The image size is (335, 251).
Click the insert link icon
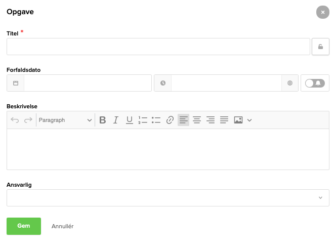(170, 120)
